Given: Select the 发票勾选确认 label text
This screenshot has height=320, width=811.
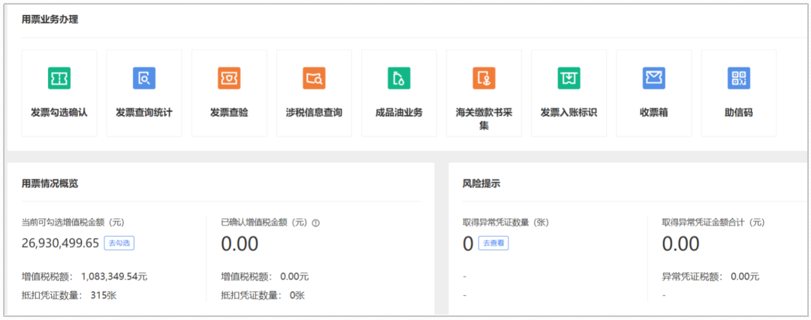Looking at the screenshot, I should click(x=59, y=112).
